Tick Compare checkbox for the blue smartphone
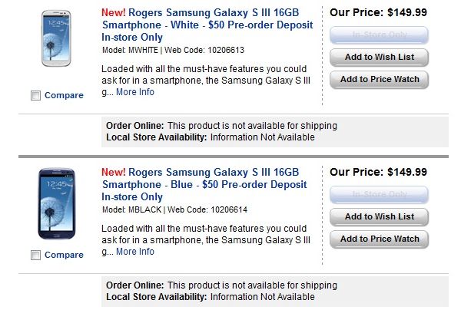The height and width of the screenshot is (310, 461). (35, 255)
